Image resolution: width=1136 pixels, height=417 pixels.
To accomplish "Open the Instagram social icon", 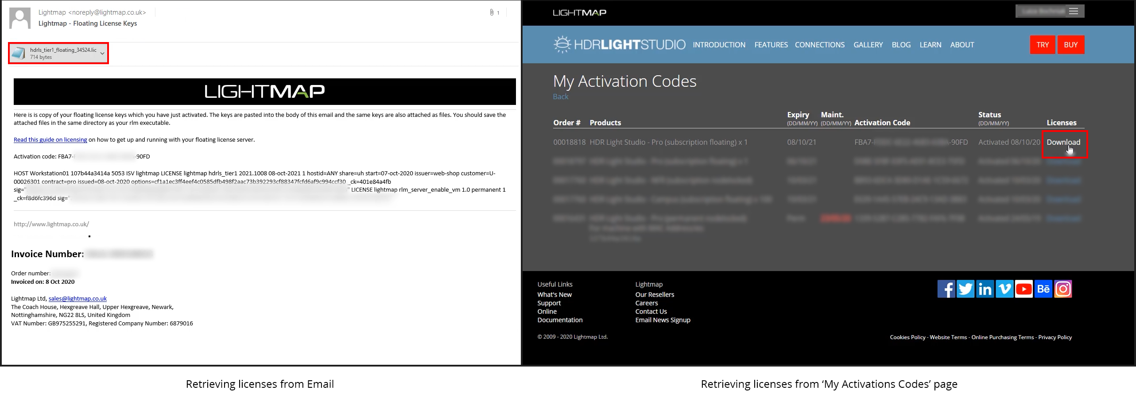I will 1063,289.
